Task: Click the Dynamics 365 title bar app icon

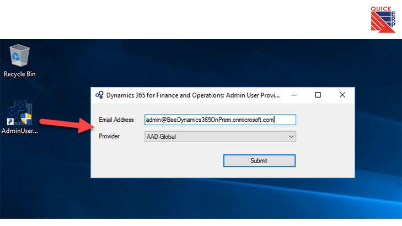Action: click(99, 95)
